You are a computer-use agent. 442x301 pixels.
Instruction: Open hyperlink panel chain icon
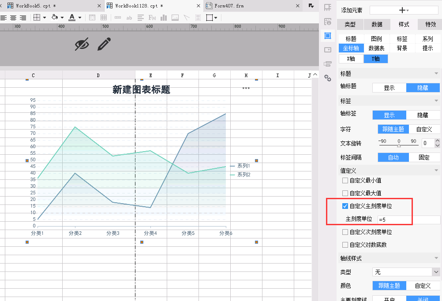tap(328, 78)
